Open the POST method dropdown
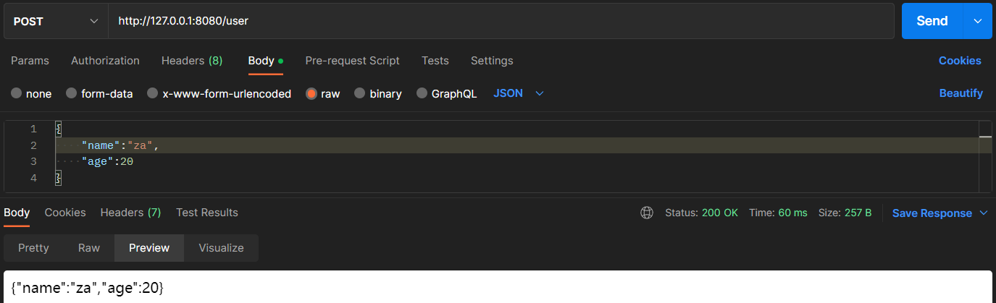The height and width of the screenshot is (303, 996). (x=55, y=21)
